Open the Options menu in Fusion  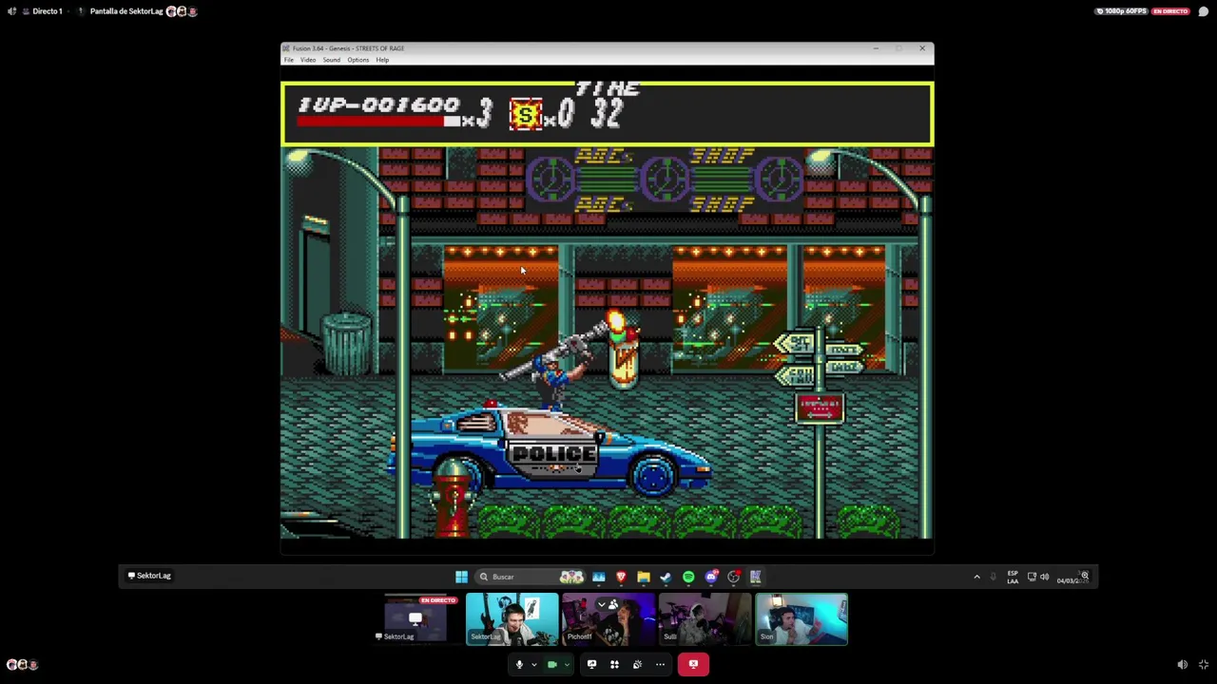pyautogui.click(x=357, y=60)
